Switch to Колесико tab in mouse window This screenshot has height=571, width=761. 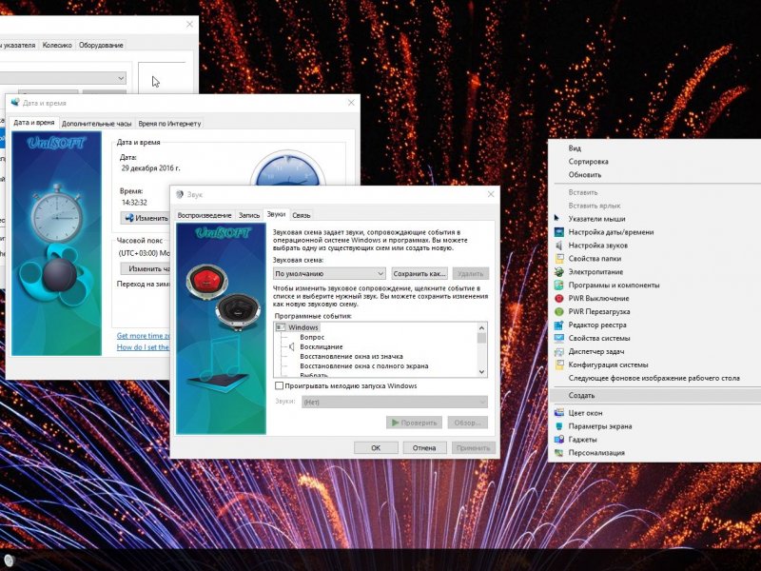tap(57, 45)
